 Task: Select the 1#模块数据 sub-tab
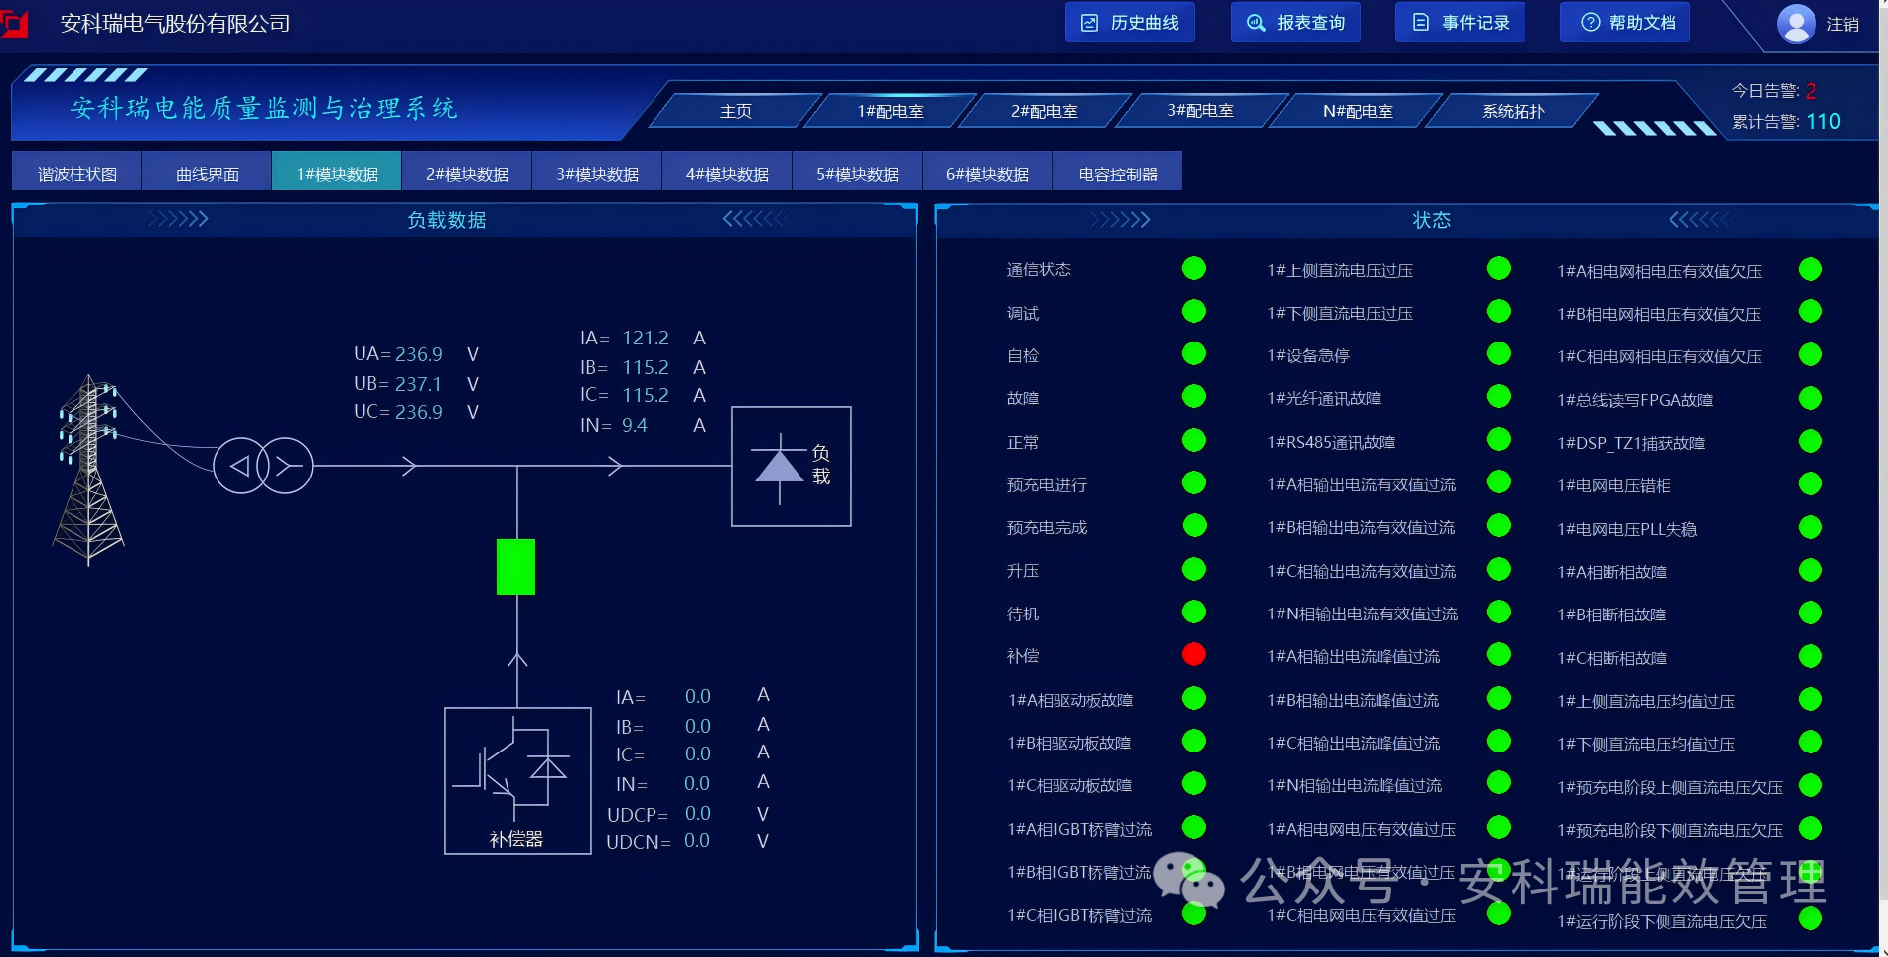[337, 173]
